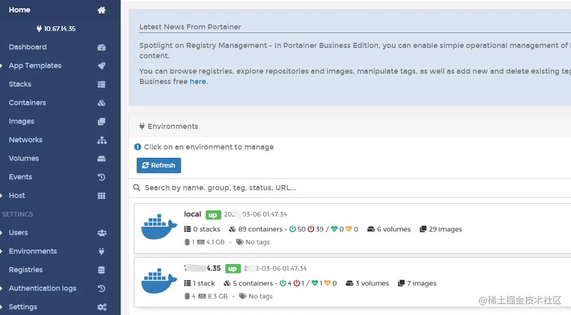Open the 'local' environment name
Screen dimensions: 571x315
coord(192,214)
